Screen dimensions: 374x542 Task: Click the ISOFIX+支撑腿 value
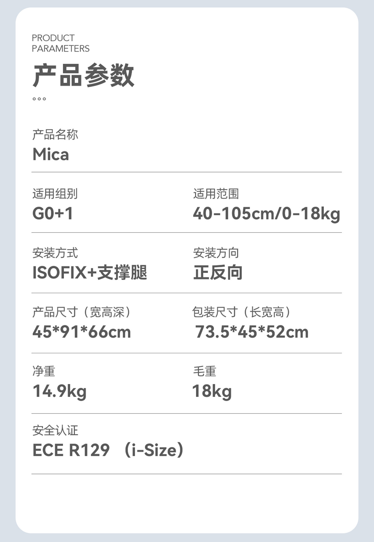[x=89, y=272]
